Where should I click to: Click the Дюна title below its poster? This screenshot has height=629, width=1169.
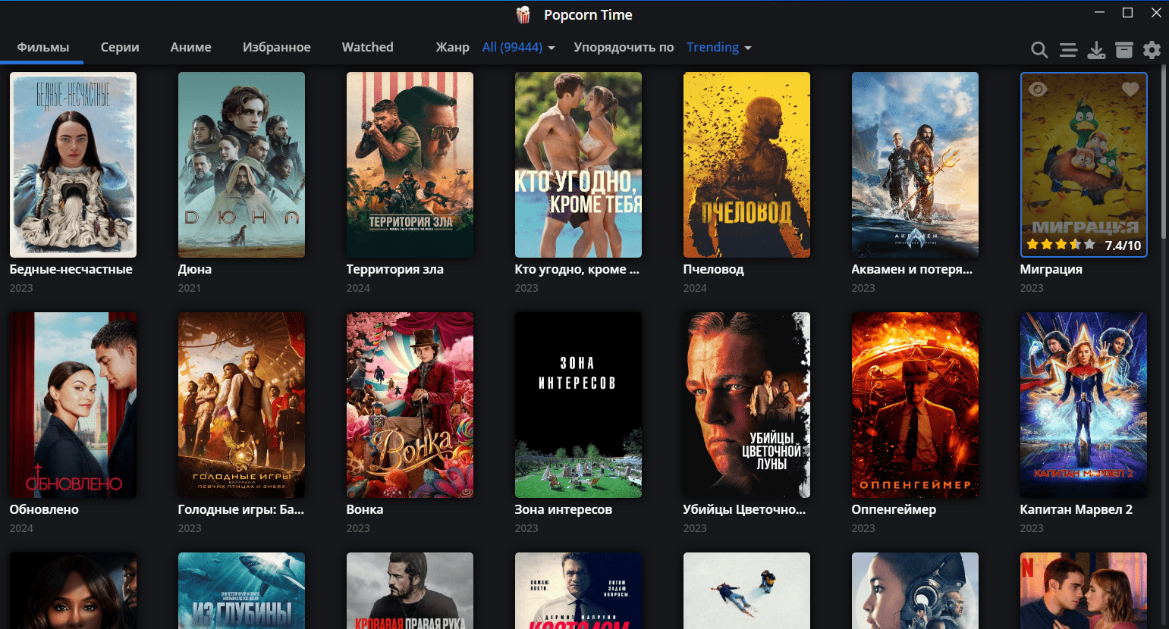195,269
